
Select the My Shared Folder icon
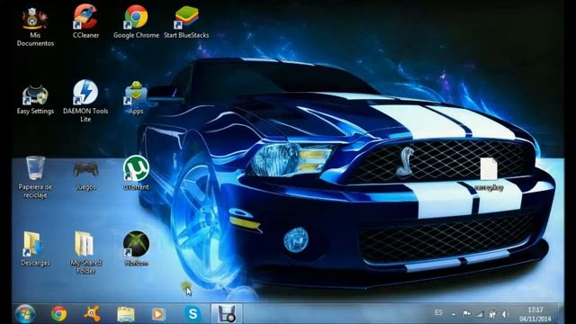85,253
